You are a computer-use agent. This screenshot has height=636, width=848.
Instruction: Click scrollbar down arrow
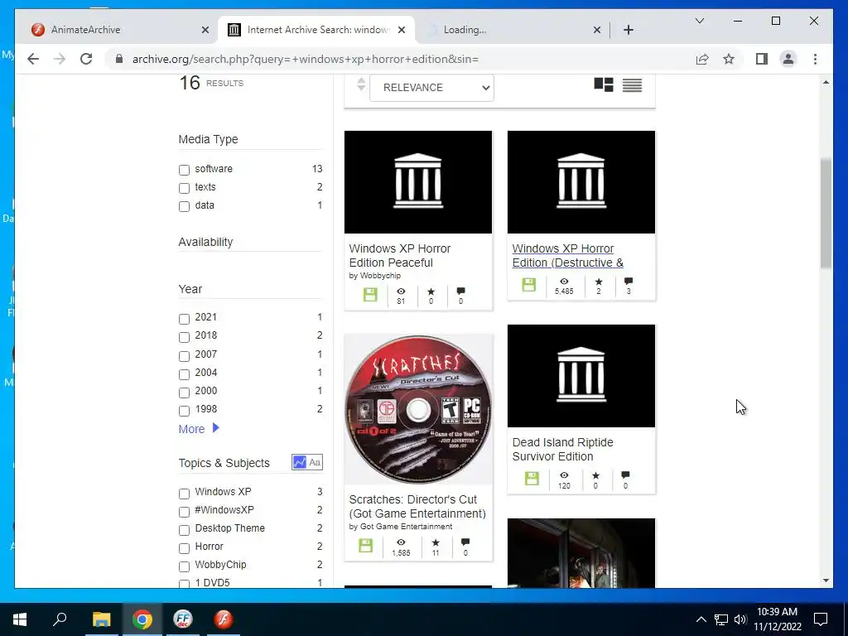click(x=826, y=581)
